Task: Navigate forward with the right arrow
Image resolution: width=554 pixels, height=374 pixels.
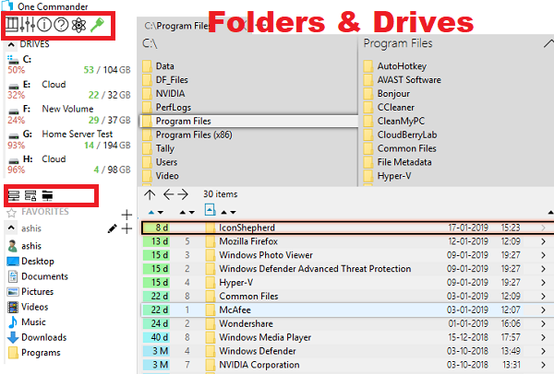Action: (x=183, y=194)
